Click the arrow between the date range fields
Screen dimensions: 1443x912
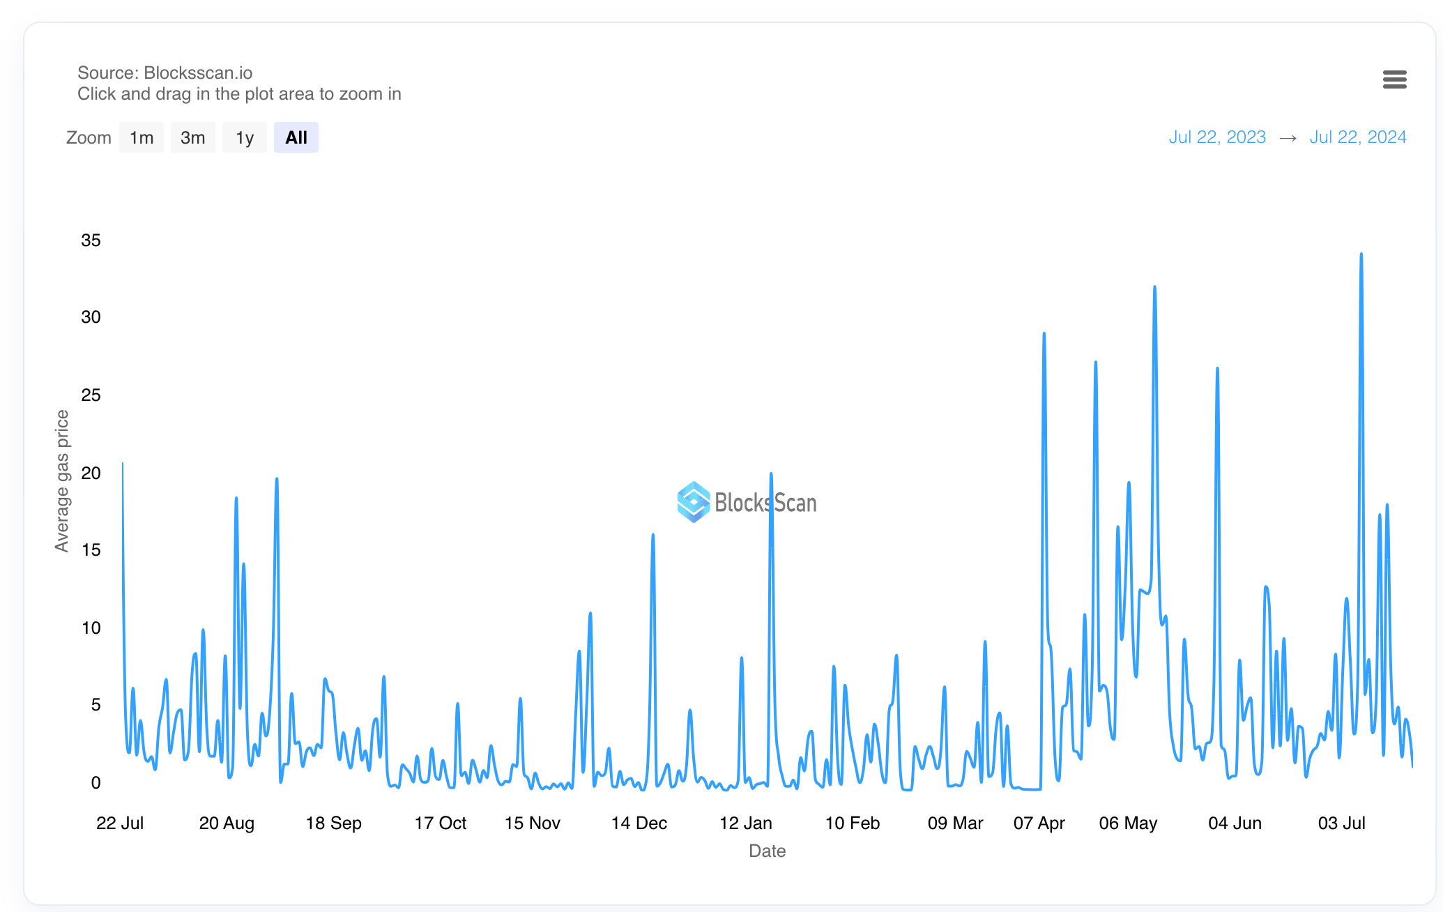(x=1288, y=138)
